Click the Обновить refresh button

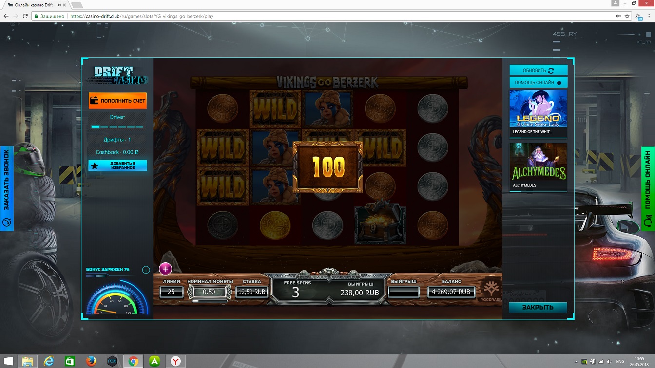click(x=539, y=70)
